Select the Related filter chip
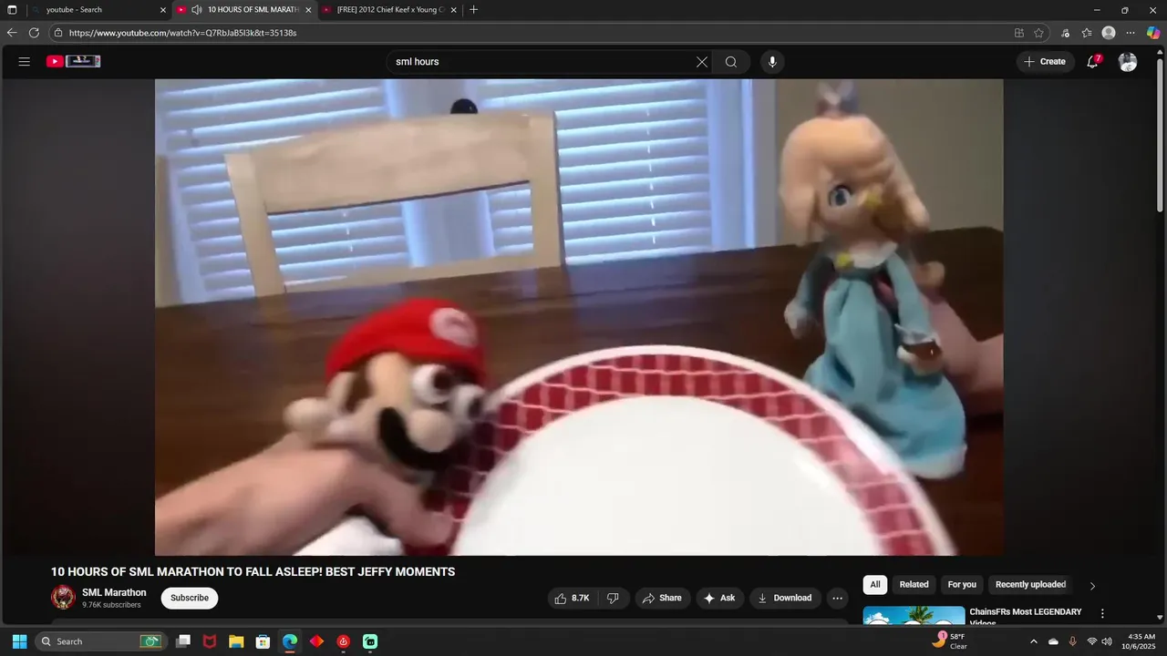Viewport: 1167px width, 656px height. point(914,585)
